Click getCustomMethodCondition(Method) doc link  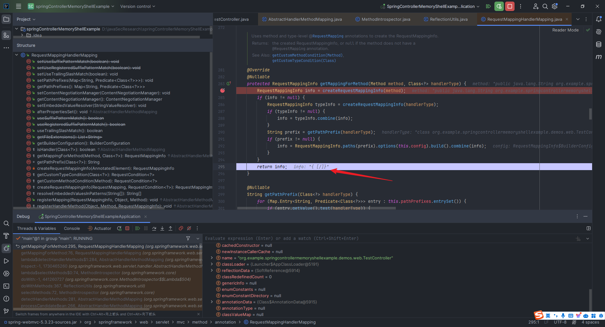[x=307, y=55]
